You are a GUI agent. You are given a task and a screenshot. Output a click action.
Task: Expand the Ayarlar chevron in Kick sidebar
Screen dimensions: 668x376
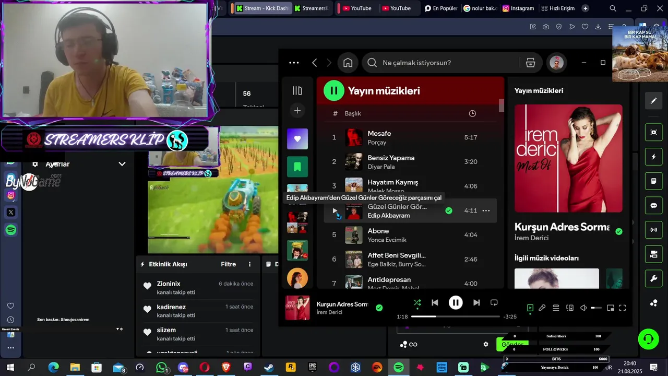(x=122, y=164)
